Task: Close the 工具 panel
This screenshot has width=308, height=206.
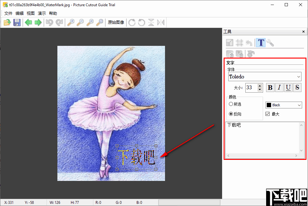Action: (x=303, y=32)
